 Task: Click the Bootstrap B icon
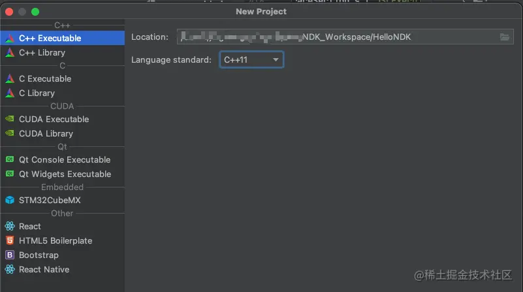10,255
